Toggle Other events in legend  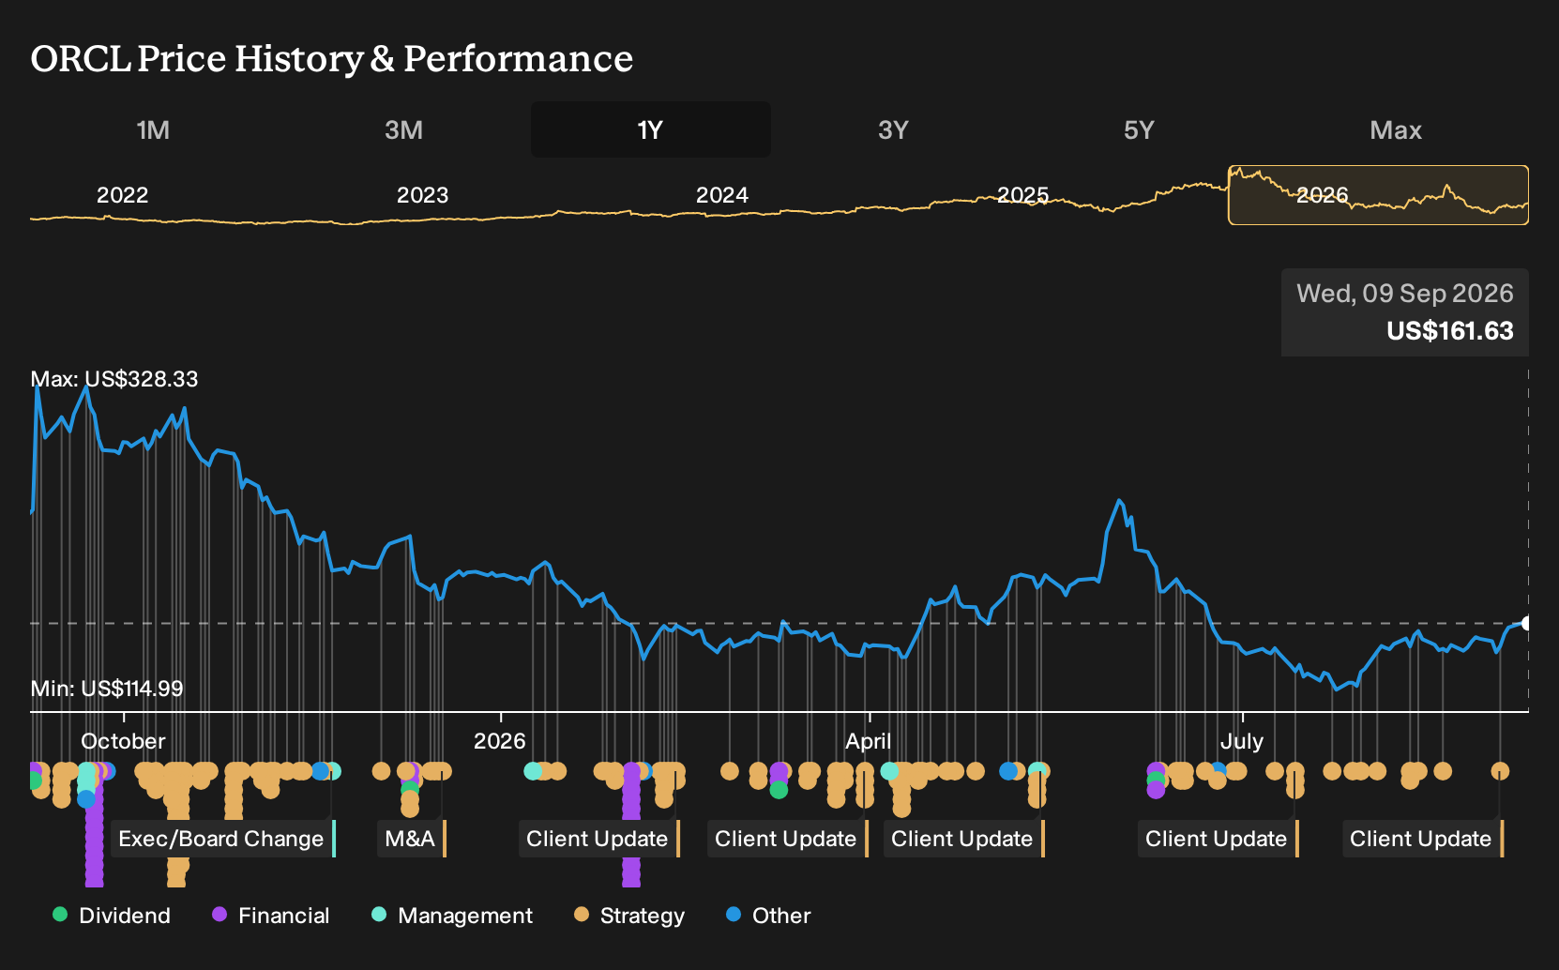[768, 916]
